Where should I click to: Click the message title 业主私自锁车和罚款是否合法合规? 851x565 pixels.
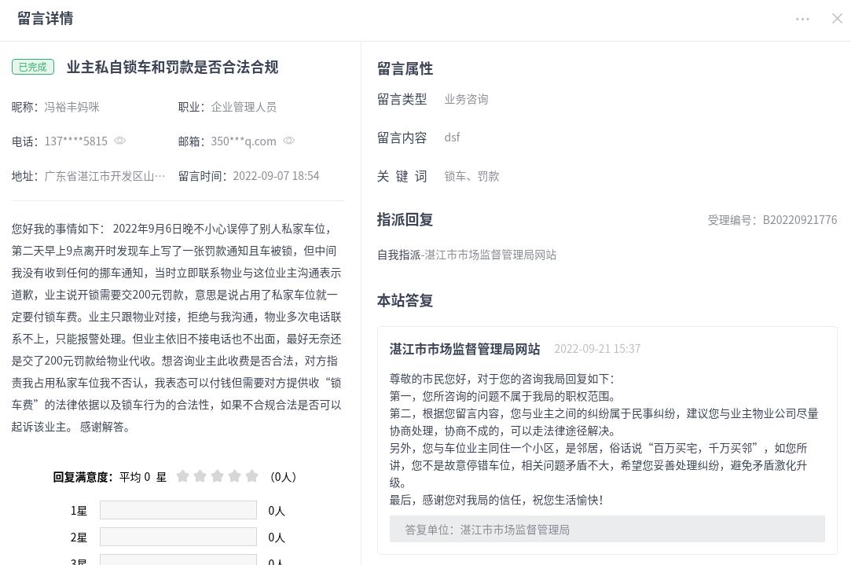(172, 68)
